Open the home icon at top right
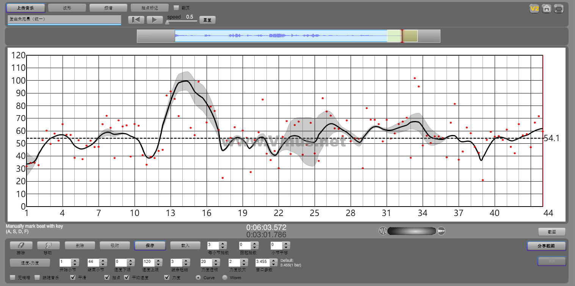Screen dimensions: 575x286 point(546,9)
